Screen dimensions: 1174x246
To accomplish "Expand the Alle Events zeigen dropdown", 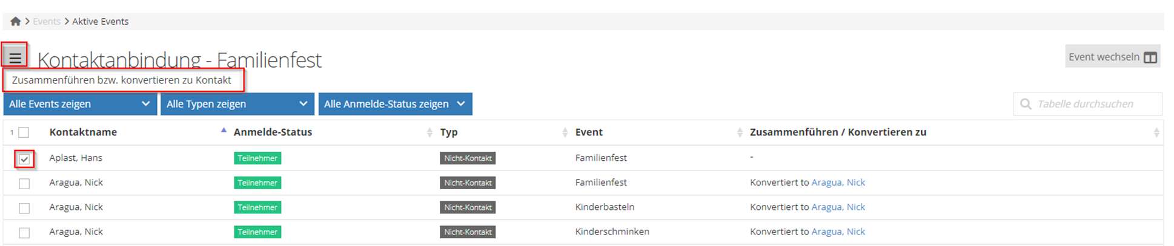I will [x=80, y=104].
